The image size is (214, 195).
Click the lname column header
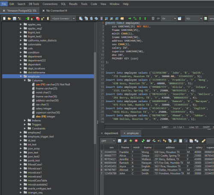click(x=148, y=147)
